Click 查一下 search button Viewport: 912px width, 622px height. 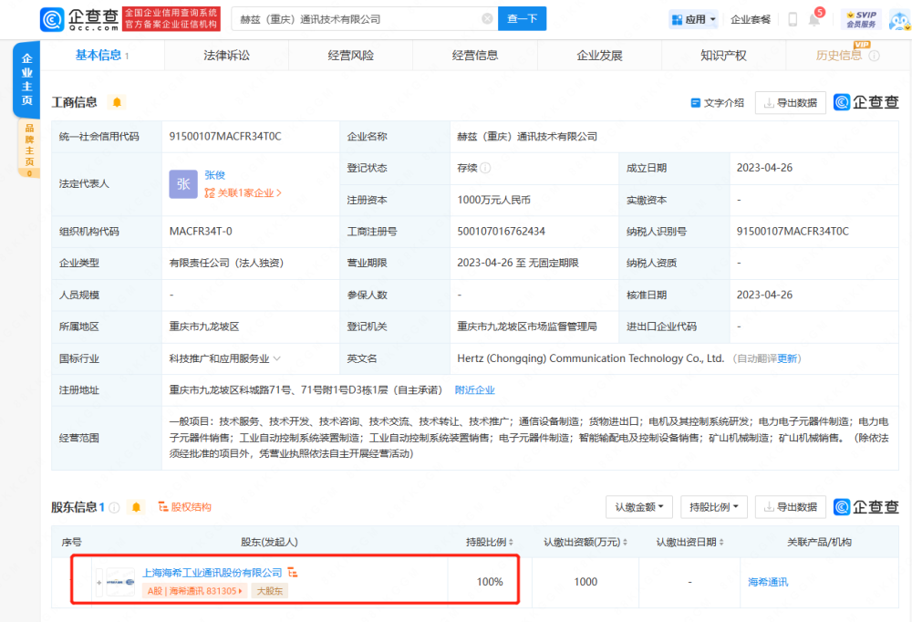(523, 18)
